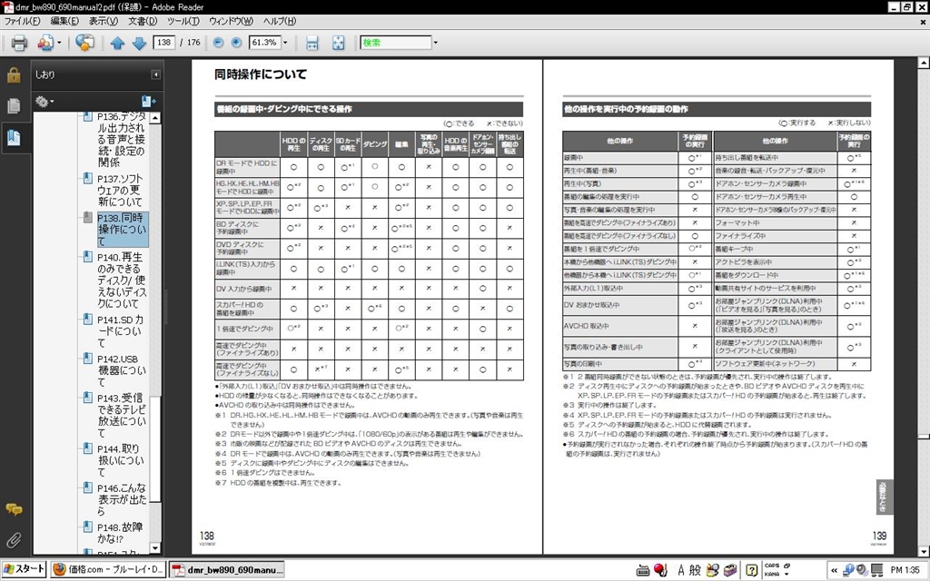Select bookmark P142.USB機器について
The height and width of the screenshot is (581, 930).
coord(122,370)
